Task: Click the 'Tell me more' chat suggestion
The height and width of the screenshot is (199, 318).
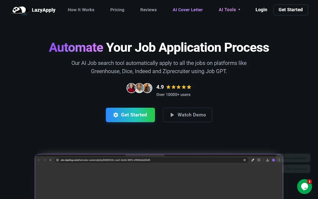Action: point(296,169)
